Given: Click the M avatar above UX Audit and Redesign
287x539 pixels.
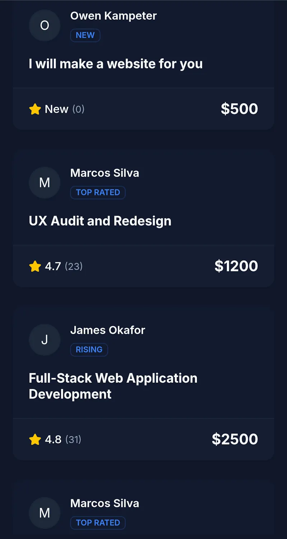Looking at the screenshot, I should tap(44, 183).
